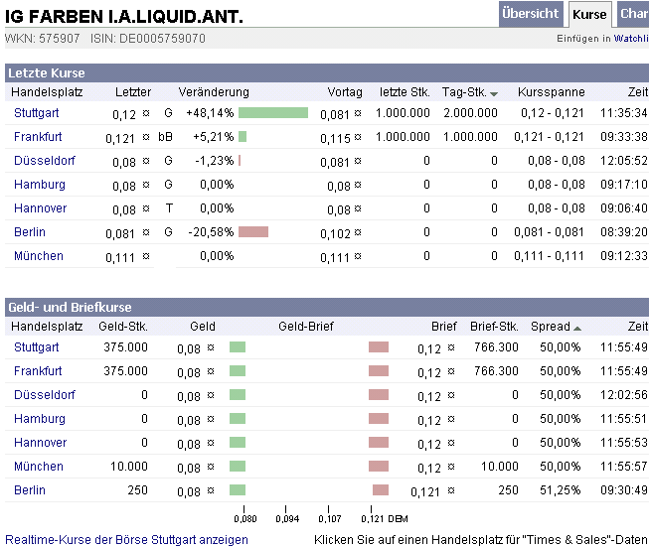Open the Übersicht tab

pos(530,14)
